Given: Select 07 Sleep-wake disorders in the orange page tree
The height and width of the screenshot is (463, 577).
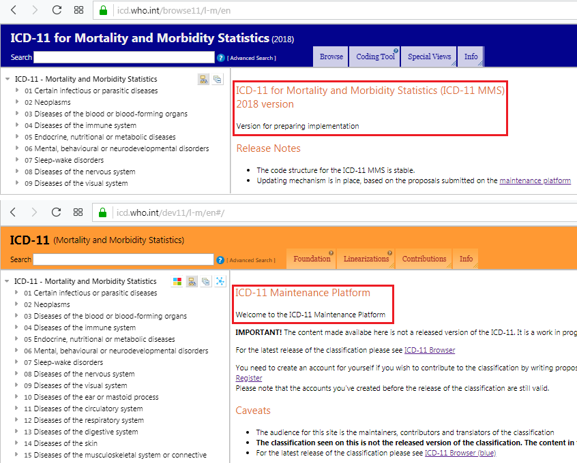Looking at the screenshot, I should click(x=63, y=362).
